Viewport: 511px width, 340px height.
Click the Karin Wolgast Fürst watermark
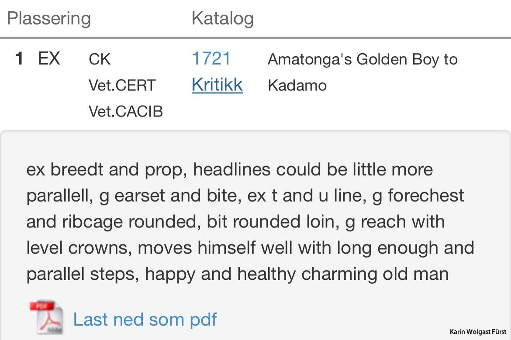(x=478, y=332)
